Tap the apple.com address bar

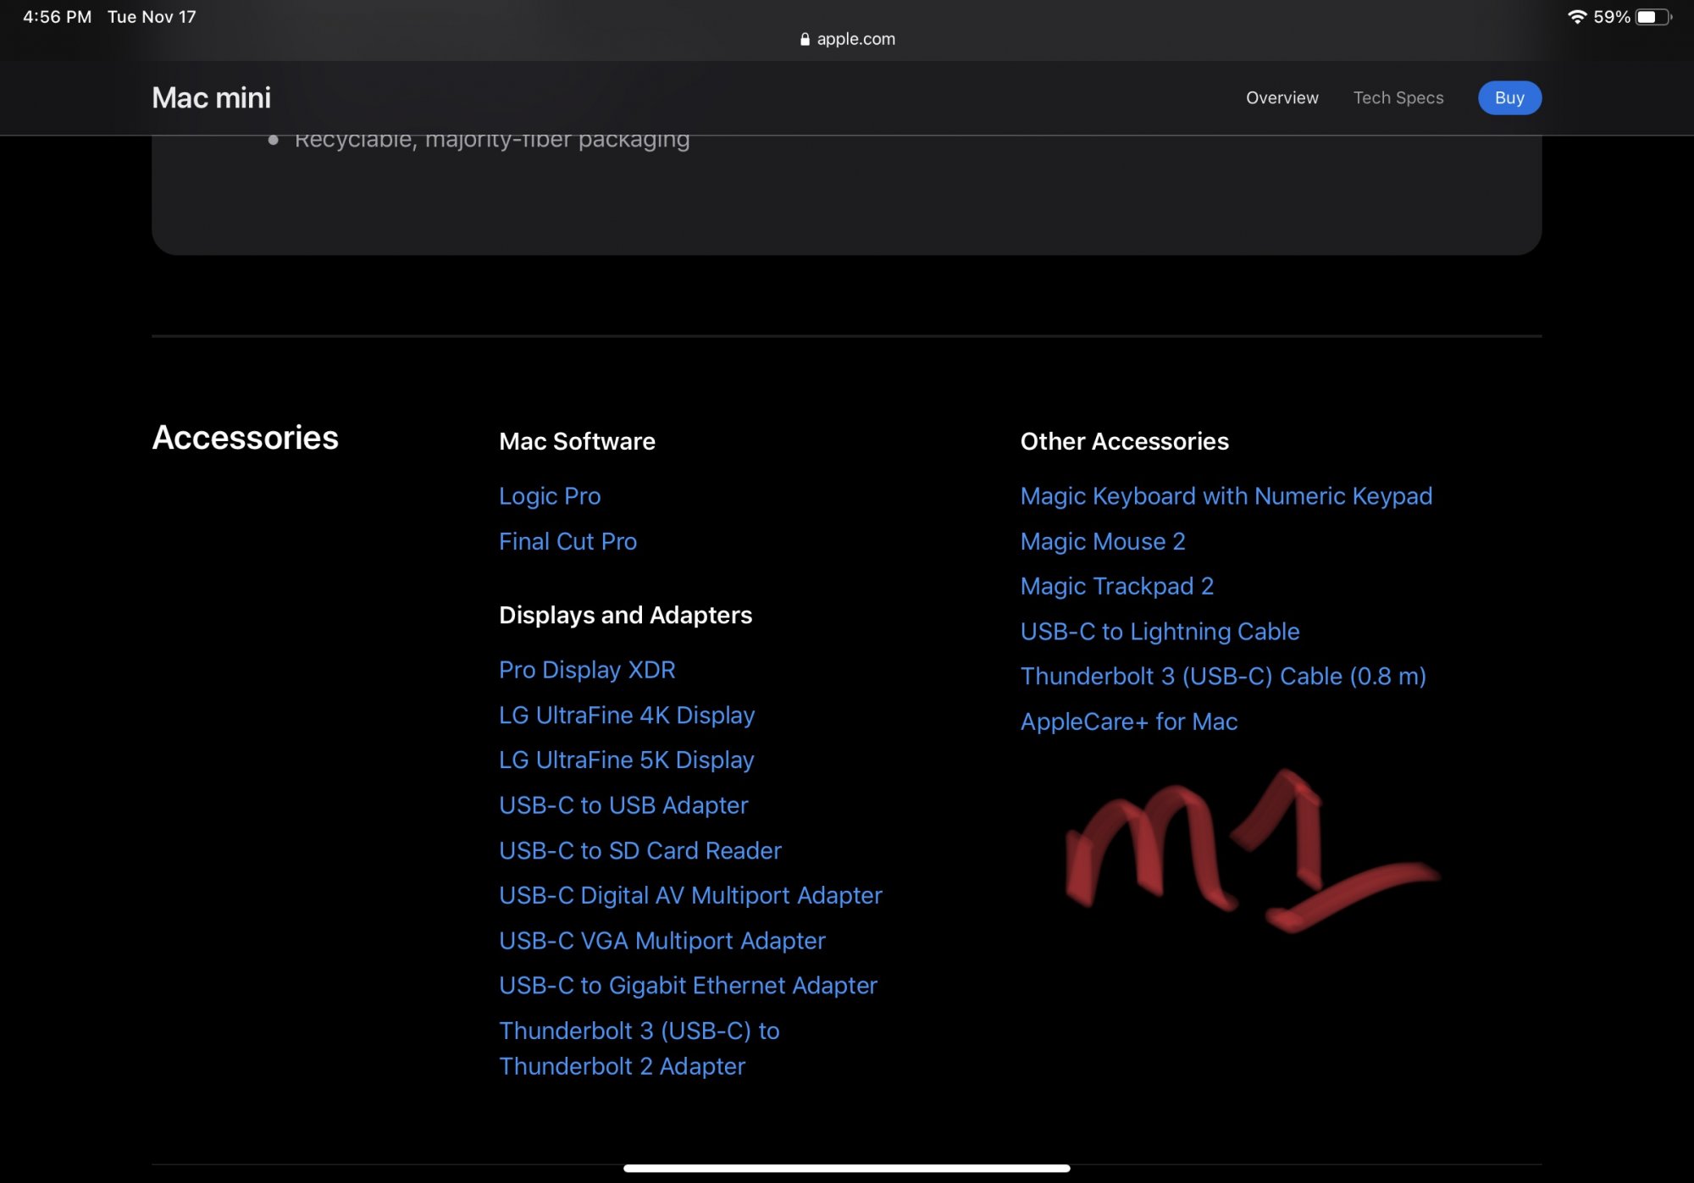pos(855,39)
